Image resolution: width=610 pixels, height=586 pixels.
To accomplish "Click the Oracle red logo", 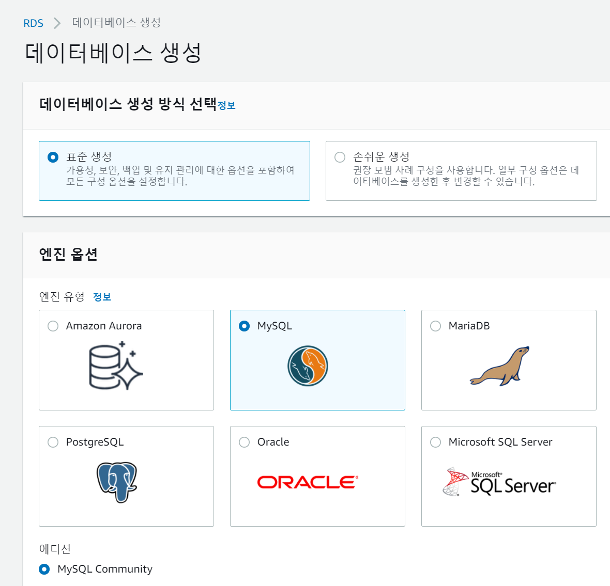I will (308, 482).
